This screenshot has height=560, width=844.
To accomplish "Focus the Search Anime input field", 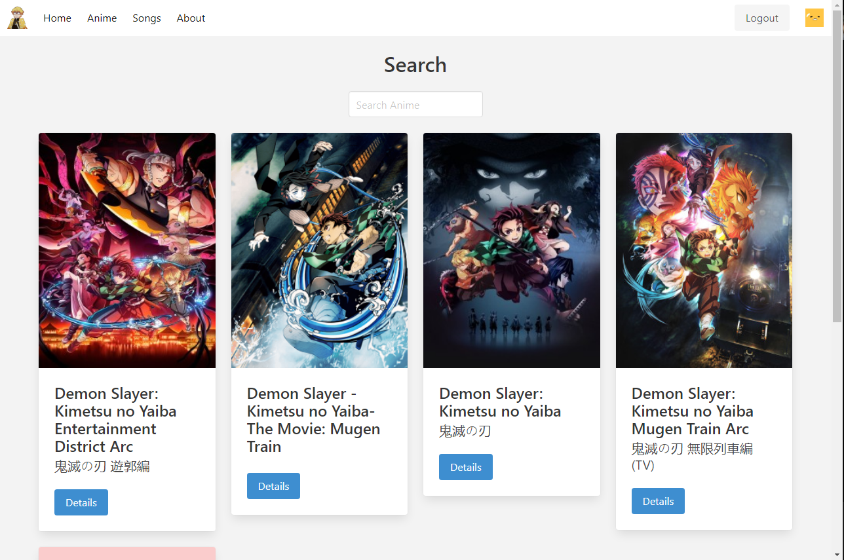I will click(x=415, y=105).
